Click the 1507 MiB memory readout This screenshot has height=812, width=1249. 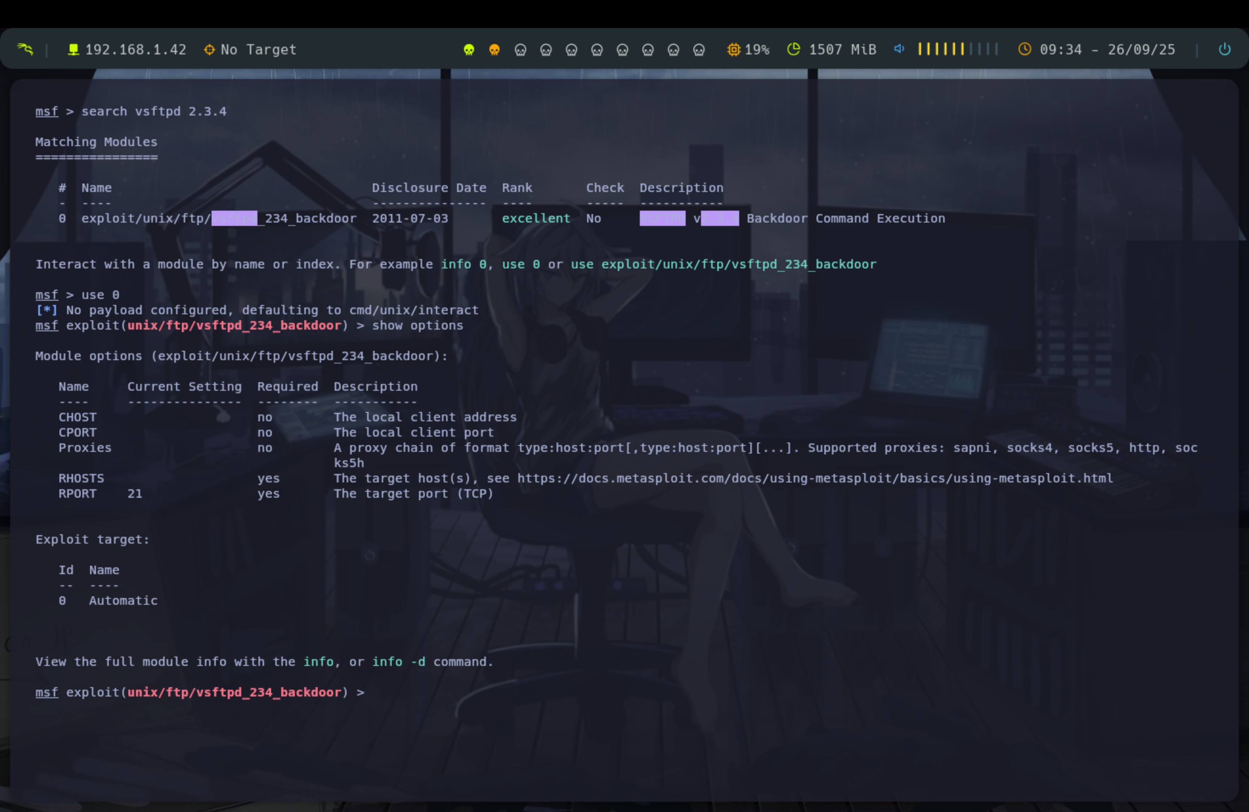(842, 50)
